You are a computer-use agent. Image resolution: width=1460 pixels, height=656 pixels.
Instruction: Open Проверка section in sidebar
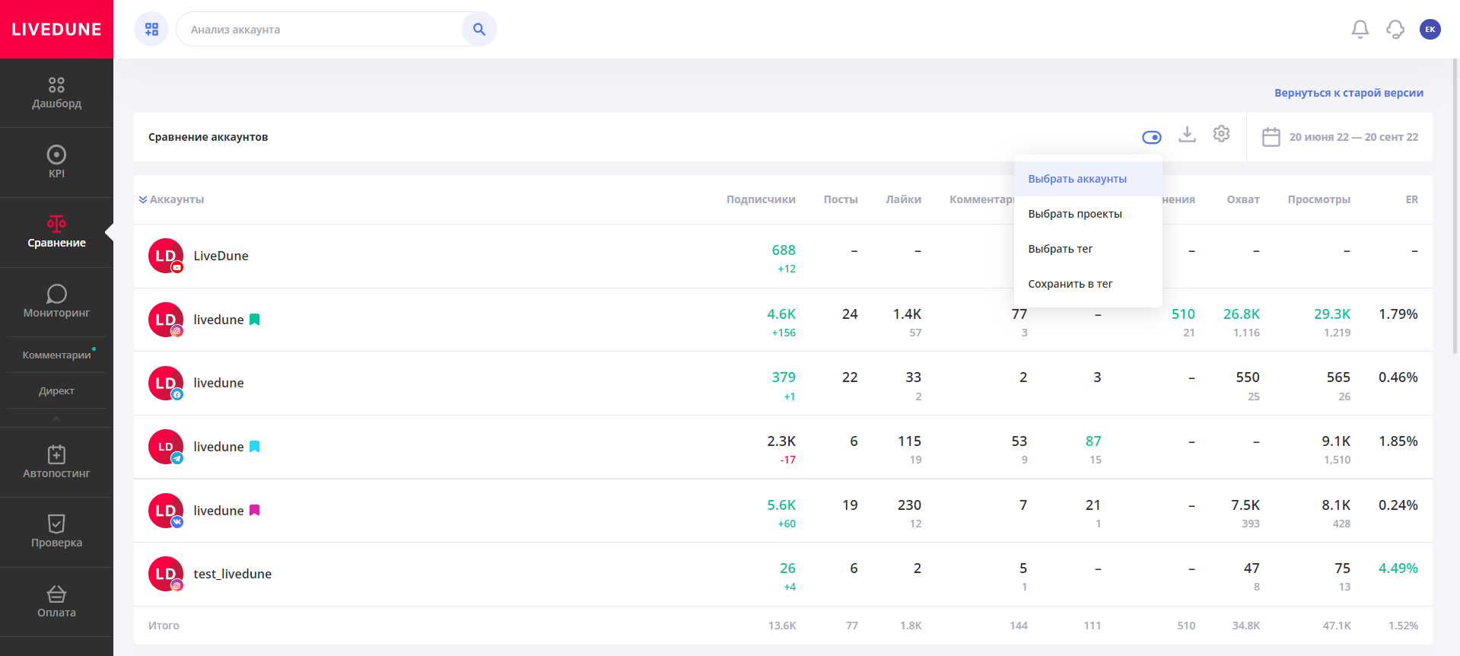(x=56, y=531)
